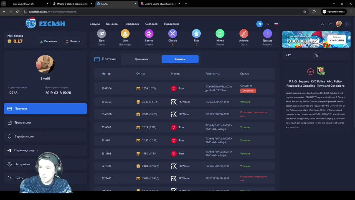The width and height of the screenshot is (355, 200).
Task: Click the header deposit download icon
Action: (322, 24)
